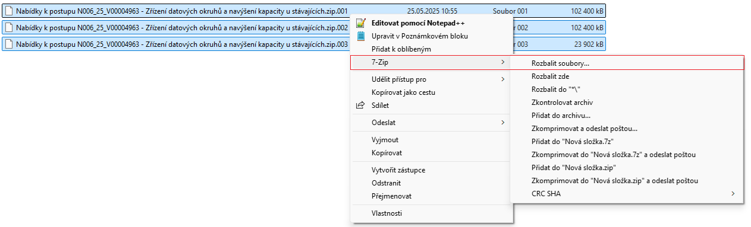Choose Přidat do "Nová složka.7z"
The image size is (751, 227).
pos(627,142)
